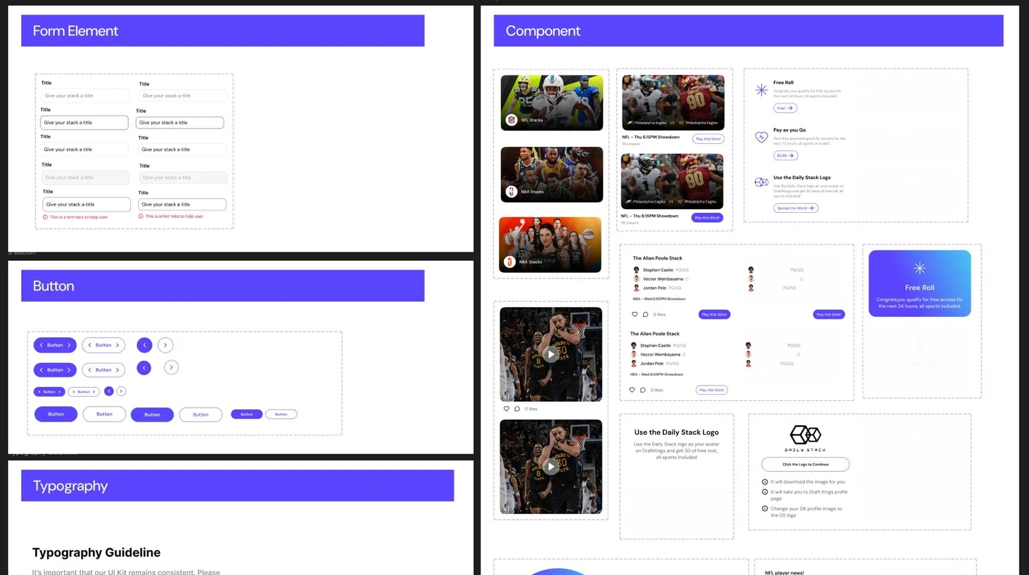Click filled 'Play this Stick!' beside NFL Thu Showdown

707,218
